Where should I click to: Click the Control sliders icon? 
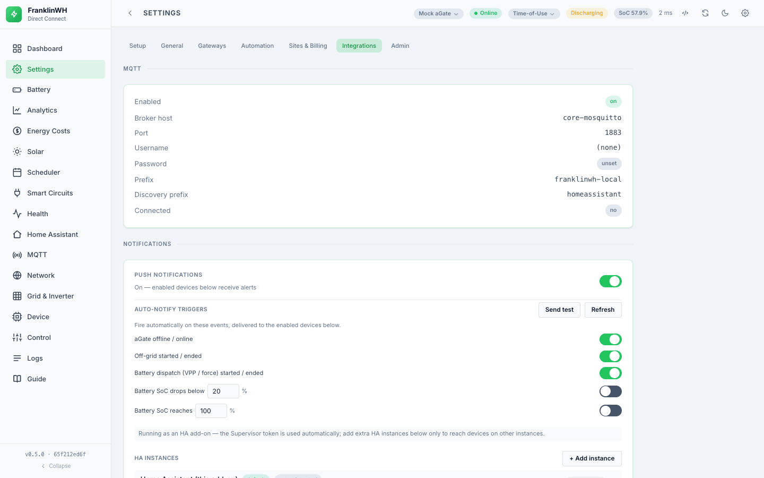[17, 338]
